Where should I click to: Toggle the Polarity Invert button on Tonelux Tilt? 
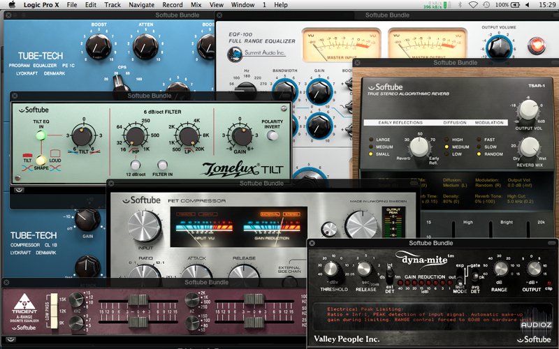point(273,135)
